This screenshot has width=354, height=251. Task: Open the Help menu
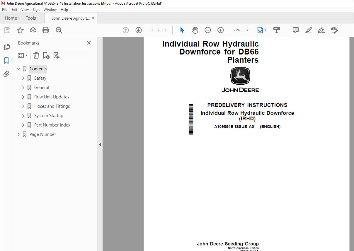pyautogui.click(x=64, y=10)
